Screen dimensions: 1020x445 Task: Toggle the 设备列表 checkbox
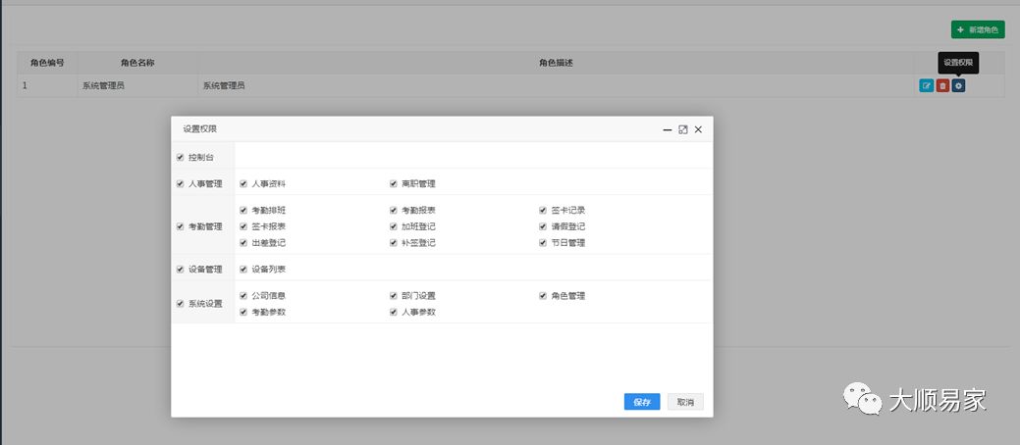click(x=243, y=269)
